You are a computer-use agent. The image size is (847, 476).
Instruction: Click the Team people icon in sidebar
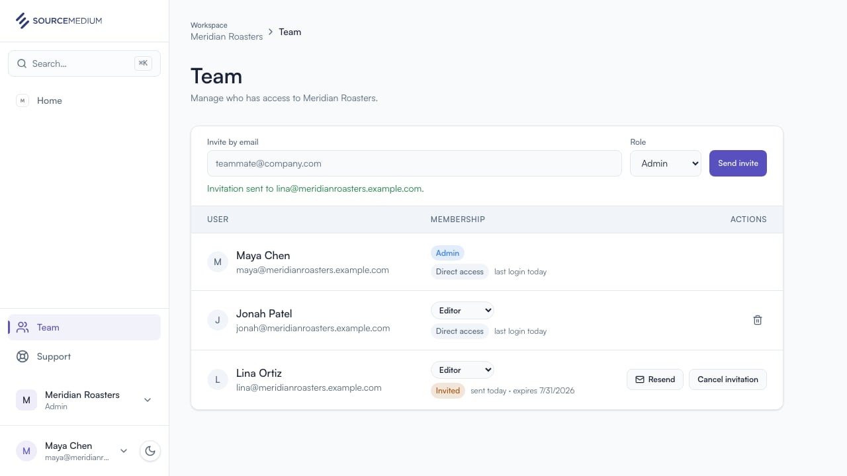point(22,327)
